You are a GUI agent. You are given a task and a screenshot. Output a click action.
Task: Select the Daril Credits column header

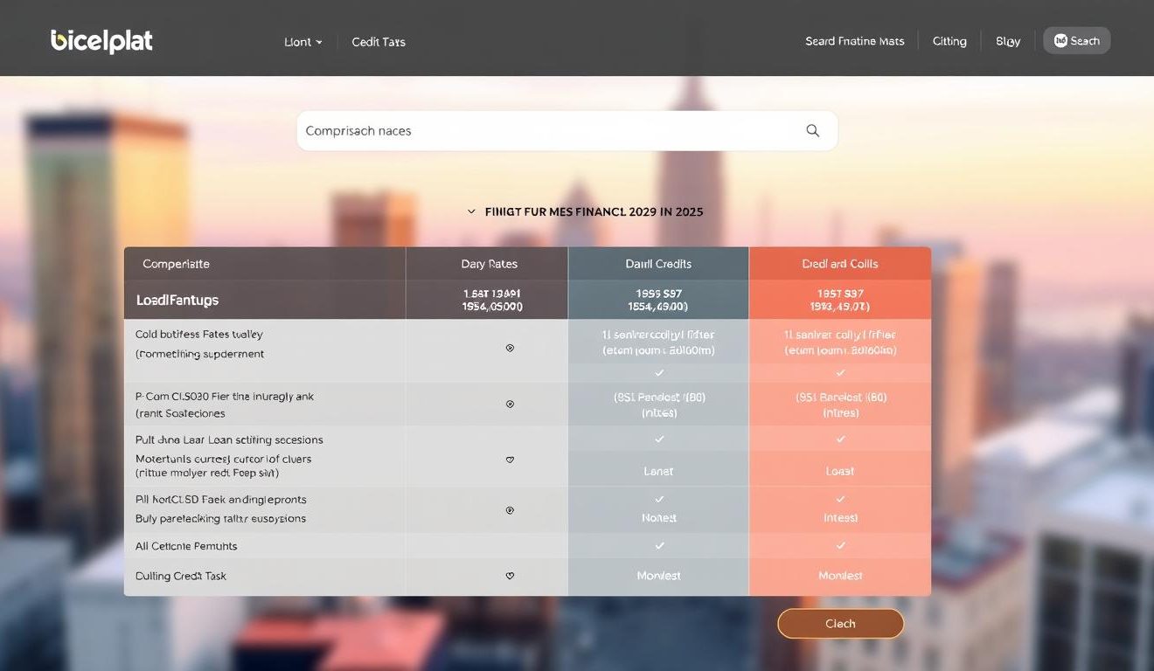pyautogui.click(x=658, y=264)
